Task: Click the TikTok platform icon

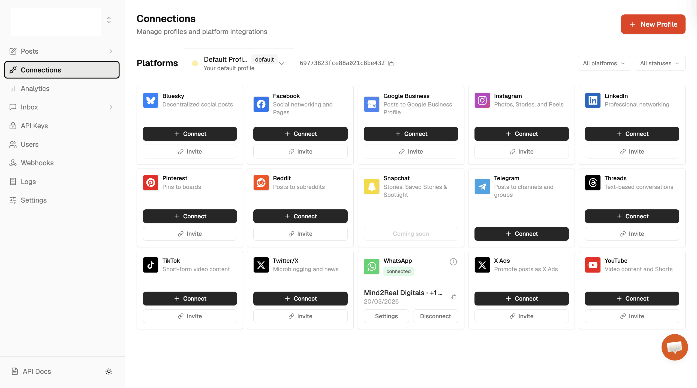Action: (x=151, y=265)
